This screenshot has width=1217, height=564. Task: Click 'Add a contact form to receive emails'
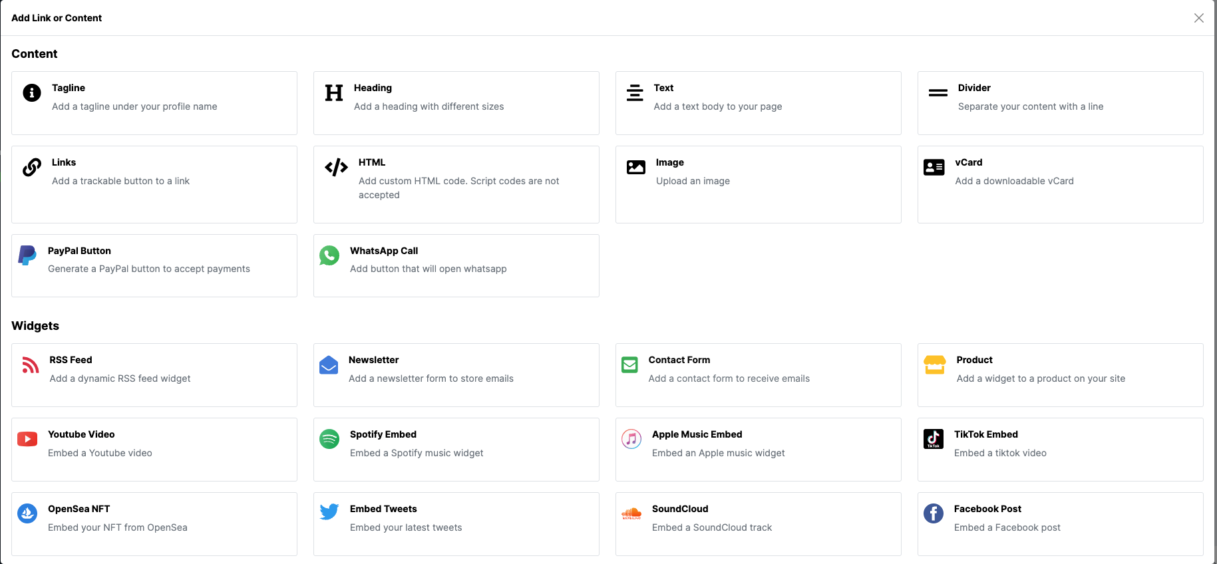pos(729,378)
